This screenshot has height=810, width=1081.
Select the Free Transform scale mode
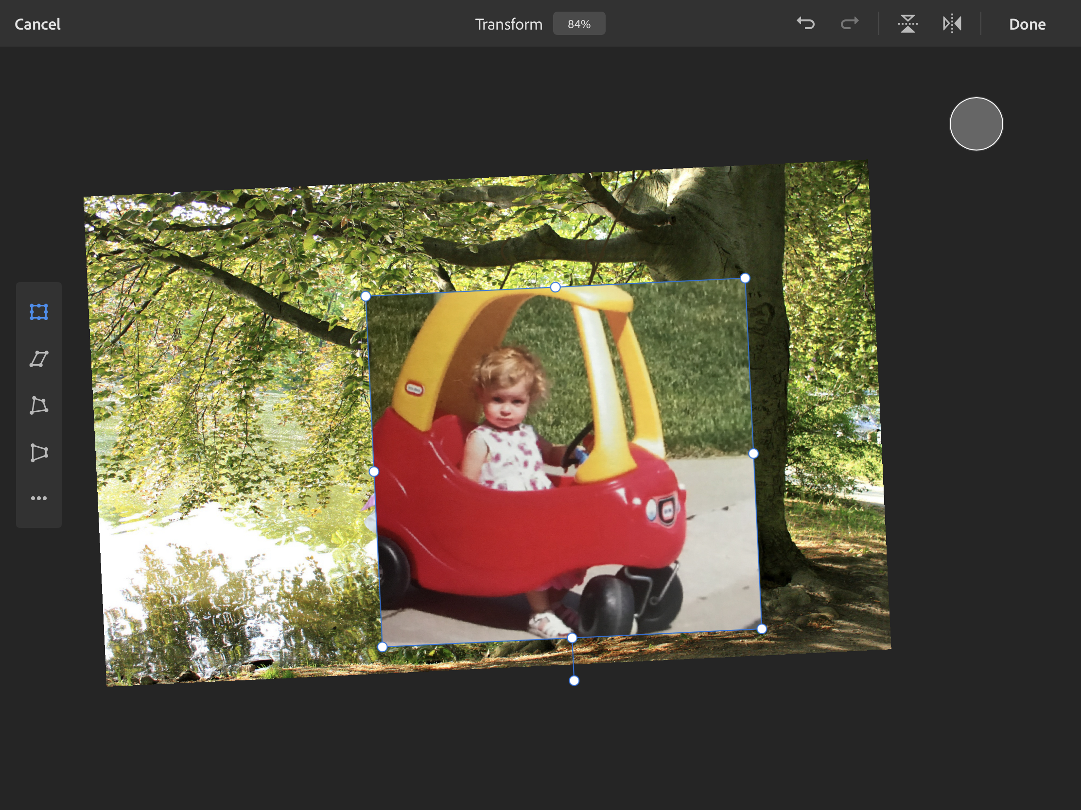[38, 311]
